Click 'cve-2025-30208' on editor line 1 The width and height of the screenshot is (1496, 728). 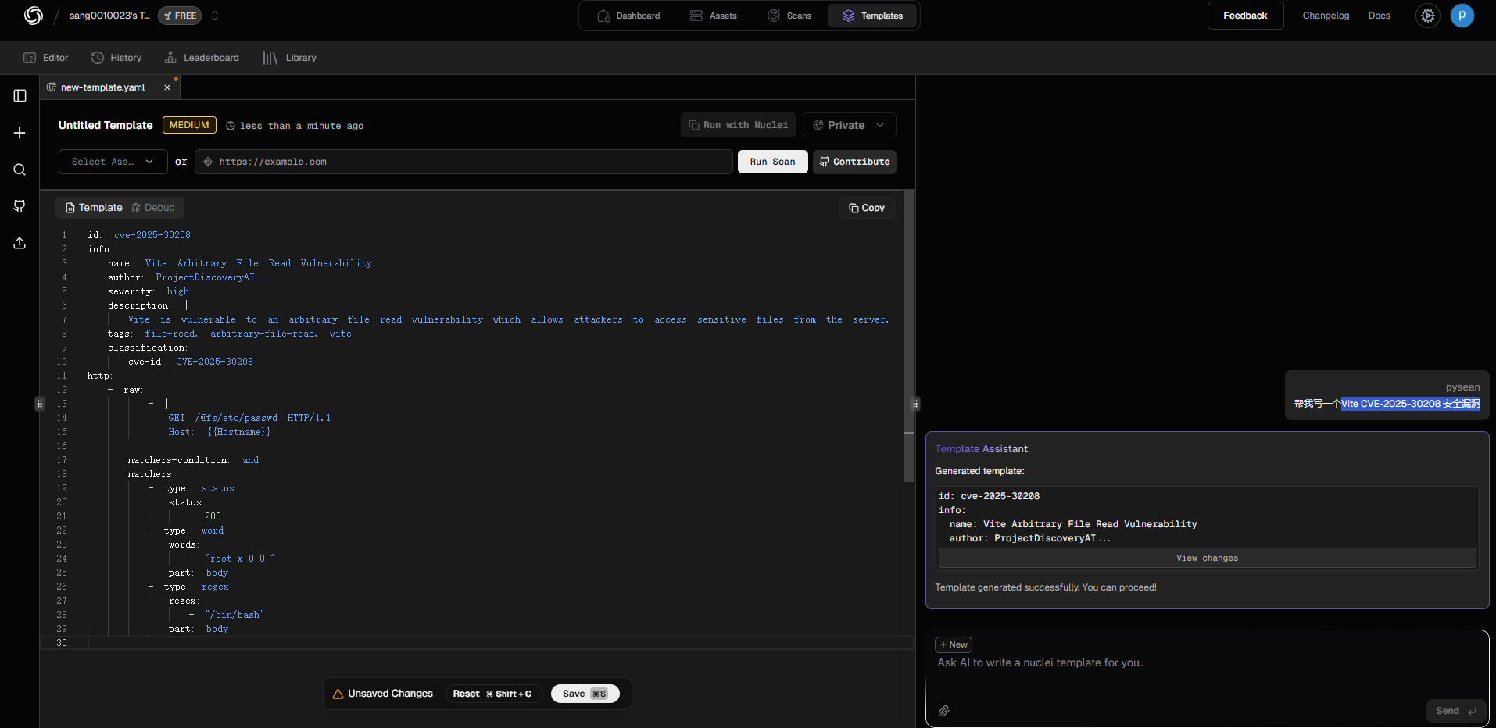152,235
